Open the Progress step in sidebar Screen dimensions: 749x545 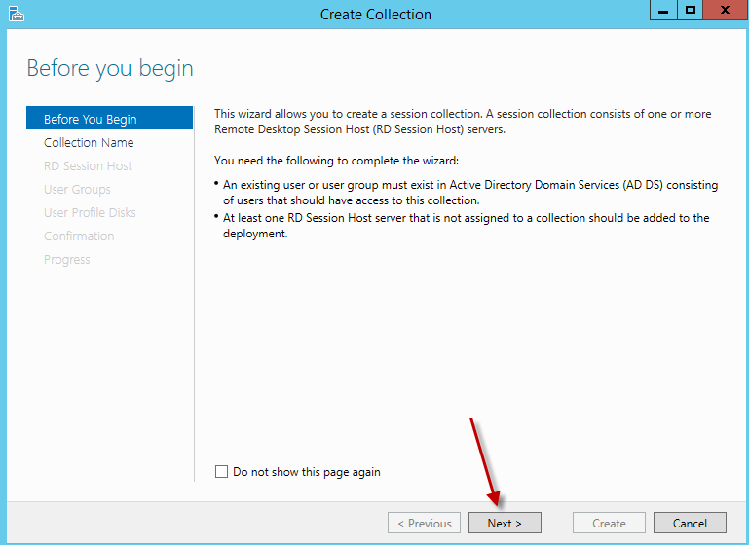66,259
